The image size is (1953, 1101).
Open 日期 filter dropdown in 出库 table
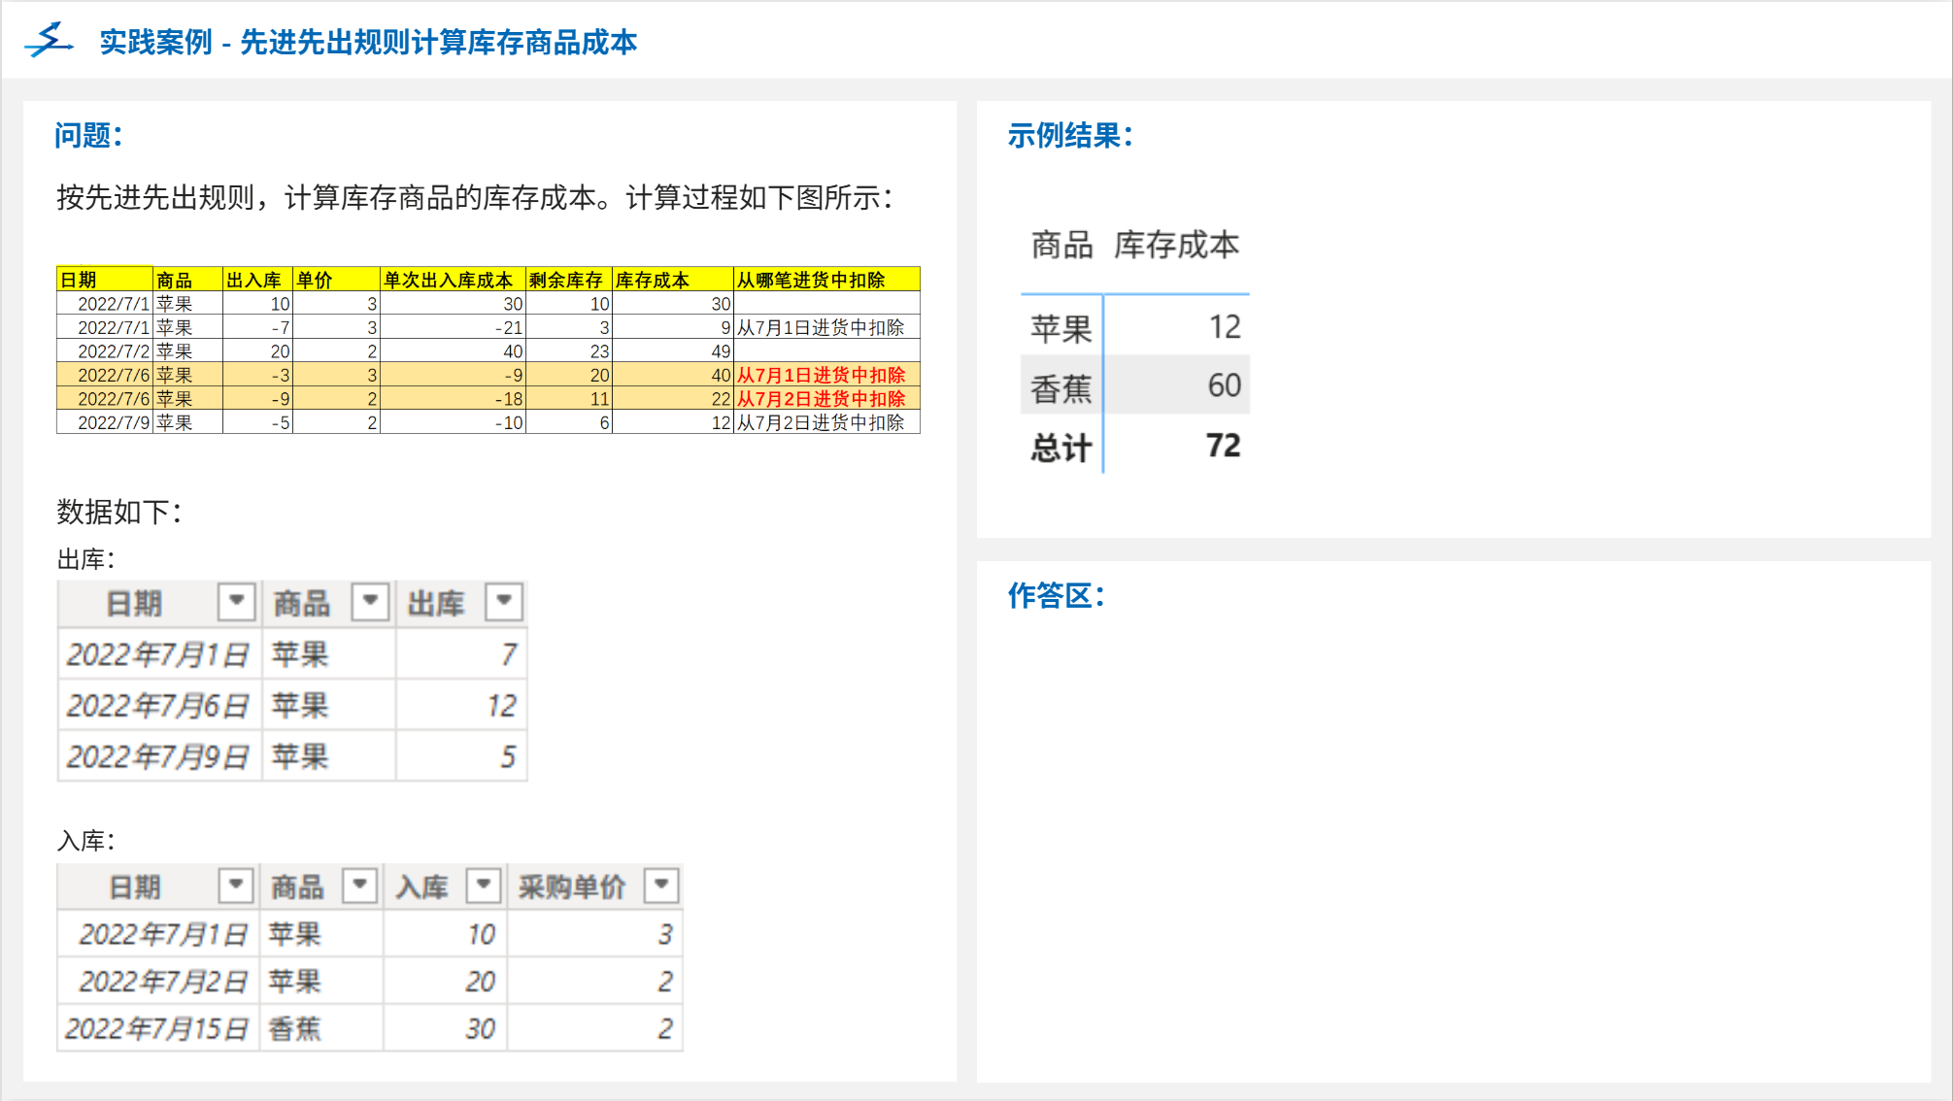point(236,602)
